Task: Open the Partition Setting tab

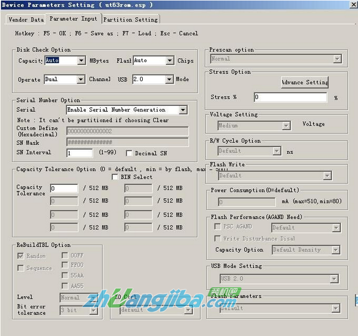Action: 131,19
